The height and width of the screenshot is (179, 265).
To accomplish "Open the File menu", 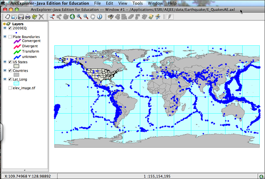I will point(97,3).
